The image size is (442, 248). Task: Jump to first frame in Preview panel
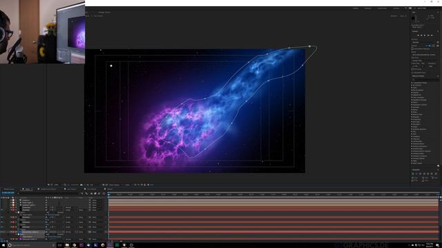418,35
